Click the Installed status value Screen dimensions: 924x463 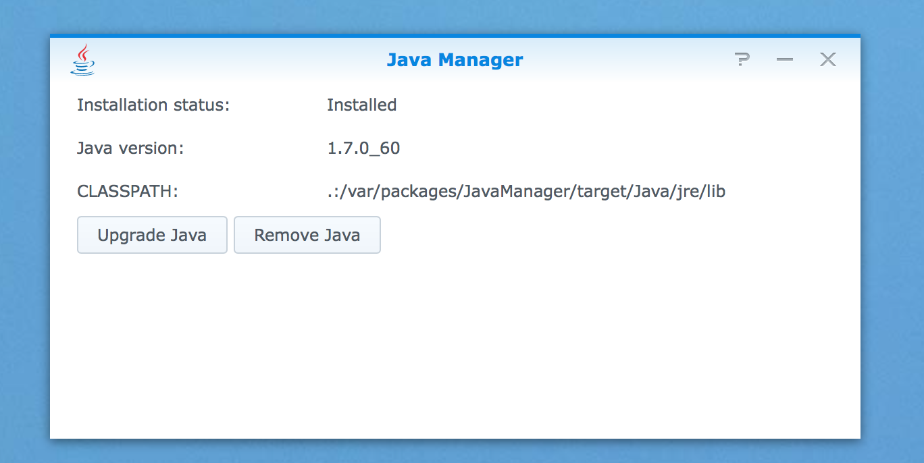(x=361, y=105)
